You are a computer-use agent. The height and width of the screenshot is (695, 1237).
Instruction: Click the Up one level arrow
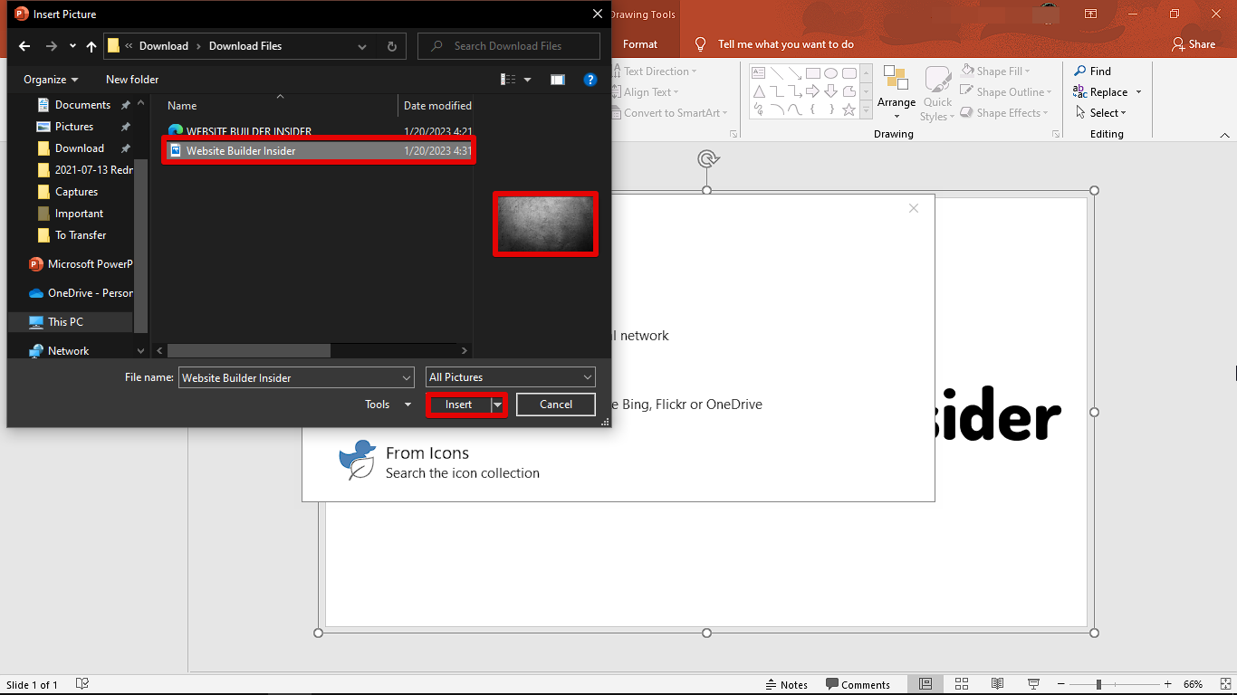pyautogui.click(x=91, y=46)
